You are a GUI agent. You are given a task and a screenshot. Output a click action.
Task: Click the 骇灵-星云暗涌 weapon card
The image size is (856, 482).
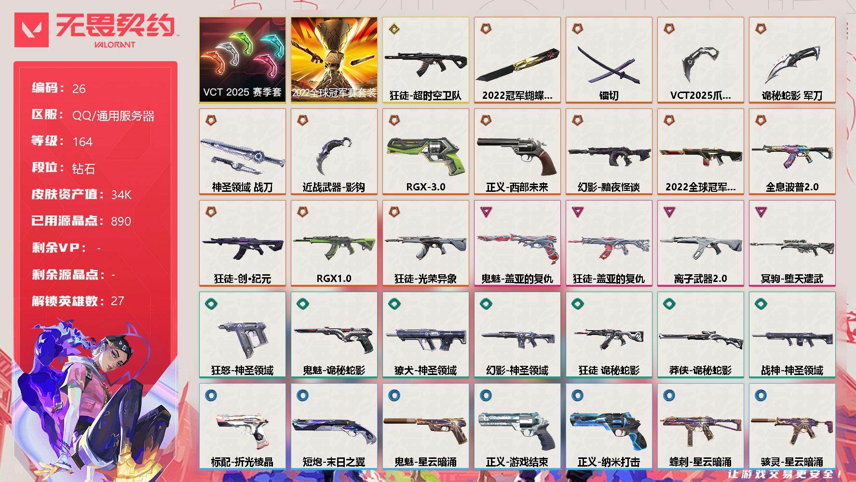[792, 426]
